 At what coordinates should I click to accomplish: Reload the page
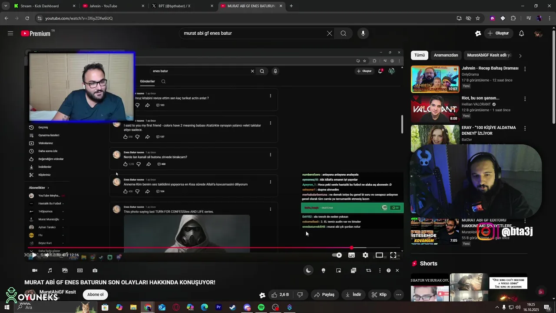point(27,18)
